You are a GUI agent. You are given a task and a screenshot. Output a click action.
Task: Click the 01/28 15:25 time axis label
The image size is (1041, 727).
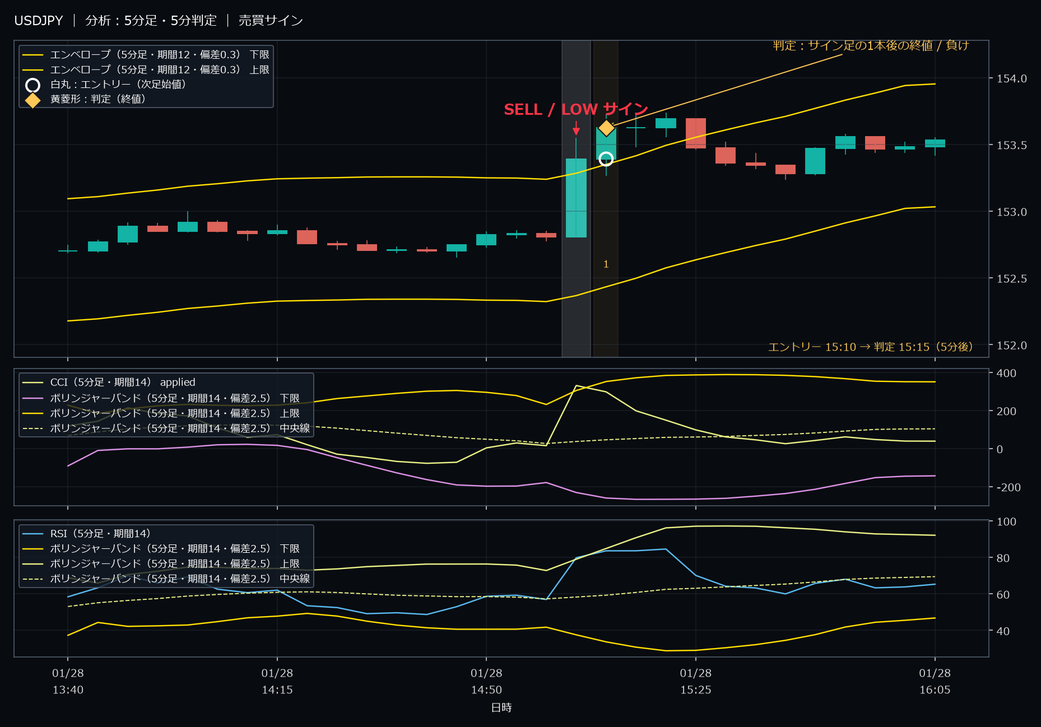(696, 681)
